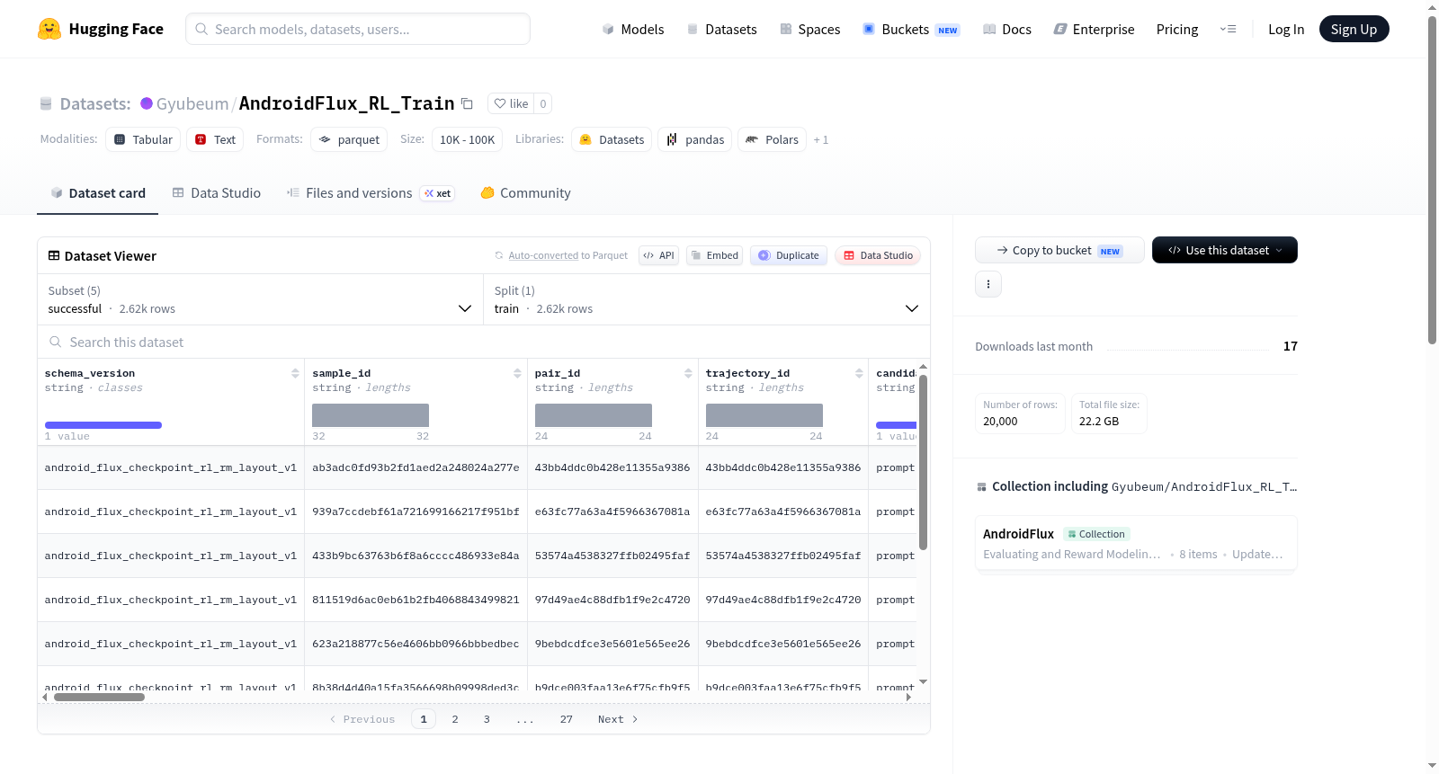1439x774 pixels.
Task: Open Data Studio from viewer header
Action: coord(878,255)
